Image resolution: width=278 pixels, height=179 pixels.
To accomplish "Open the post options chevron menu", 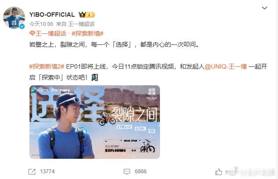I will pos(264,8).
